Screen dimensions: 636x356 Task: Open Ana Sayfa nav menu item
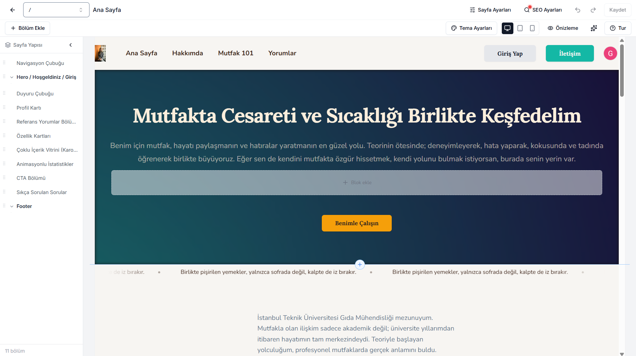coord(142,53)
